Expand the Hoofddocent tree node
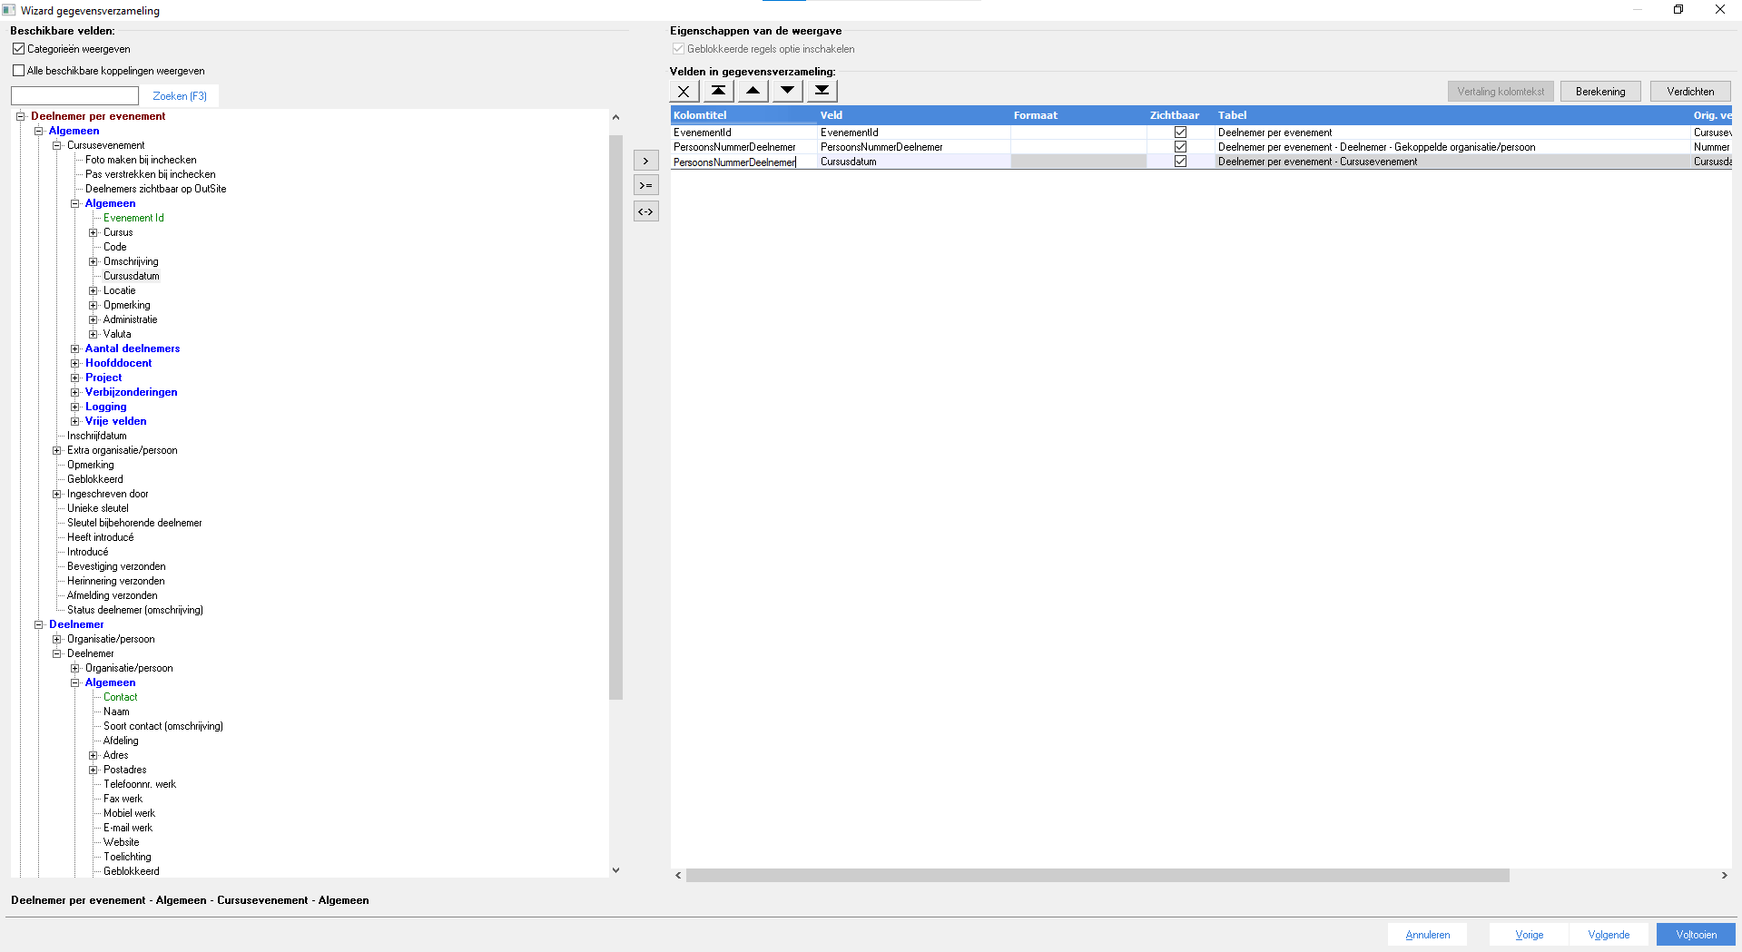 (75, 363)
